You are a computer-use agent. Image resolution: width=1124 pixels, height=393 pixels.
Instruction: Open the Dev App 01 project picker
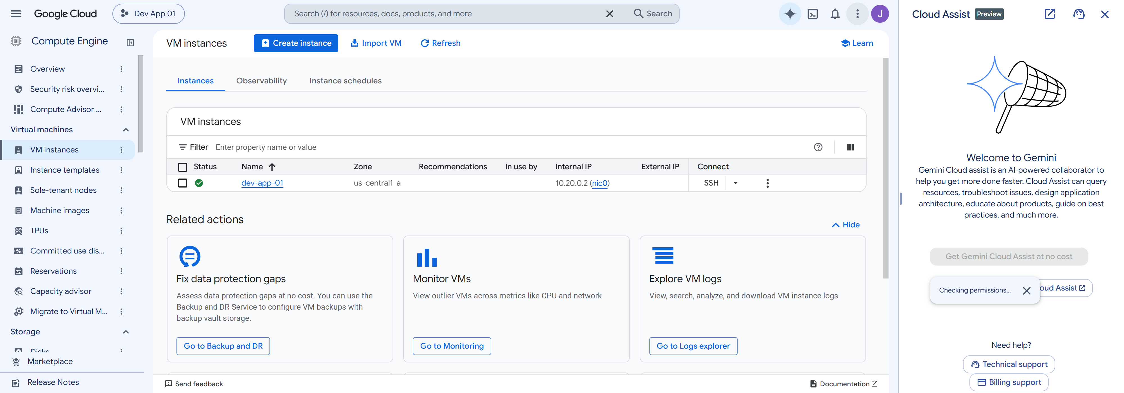point(148,13)
